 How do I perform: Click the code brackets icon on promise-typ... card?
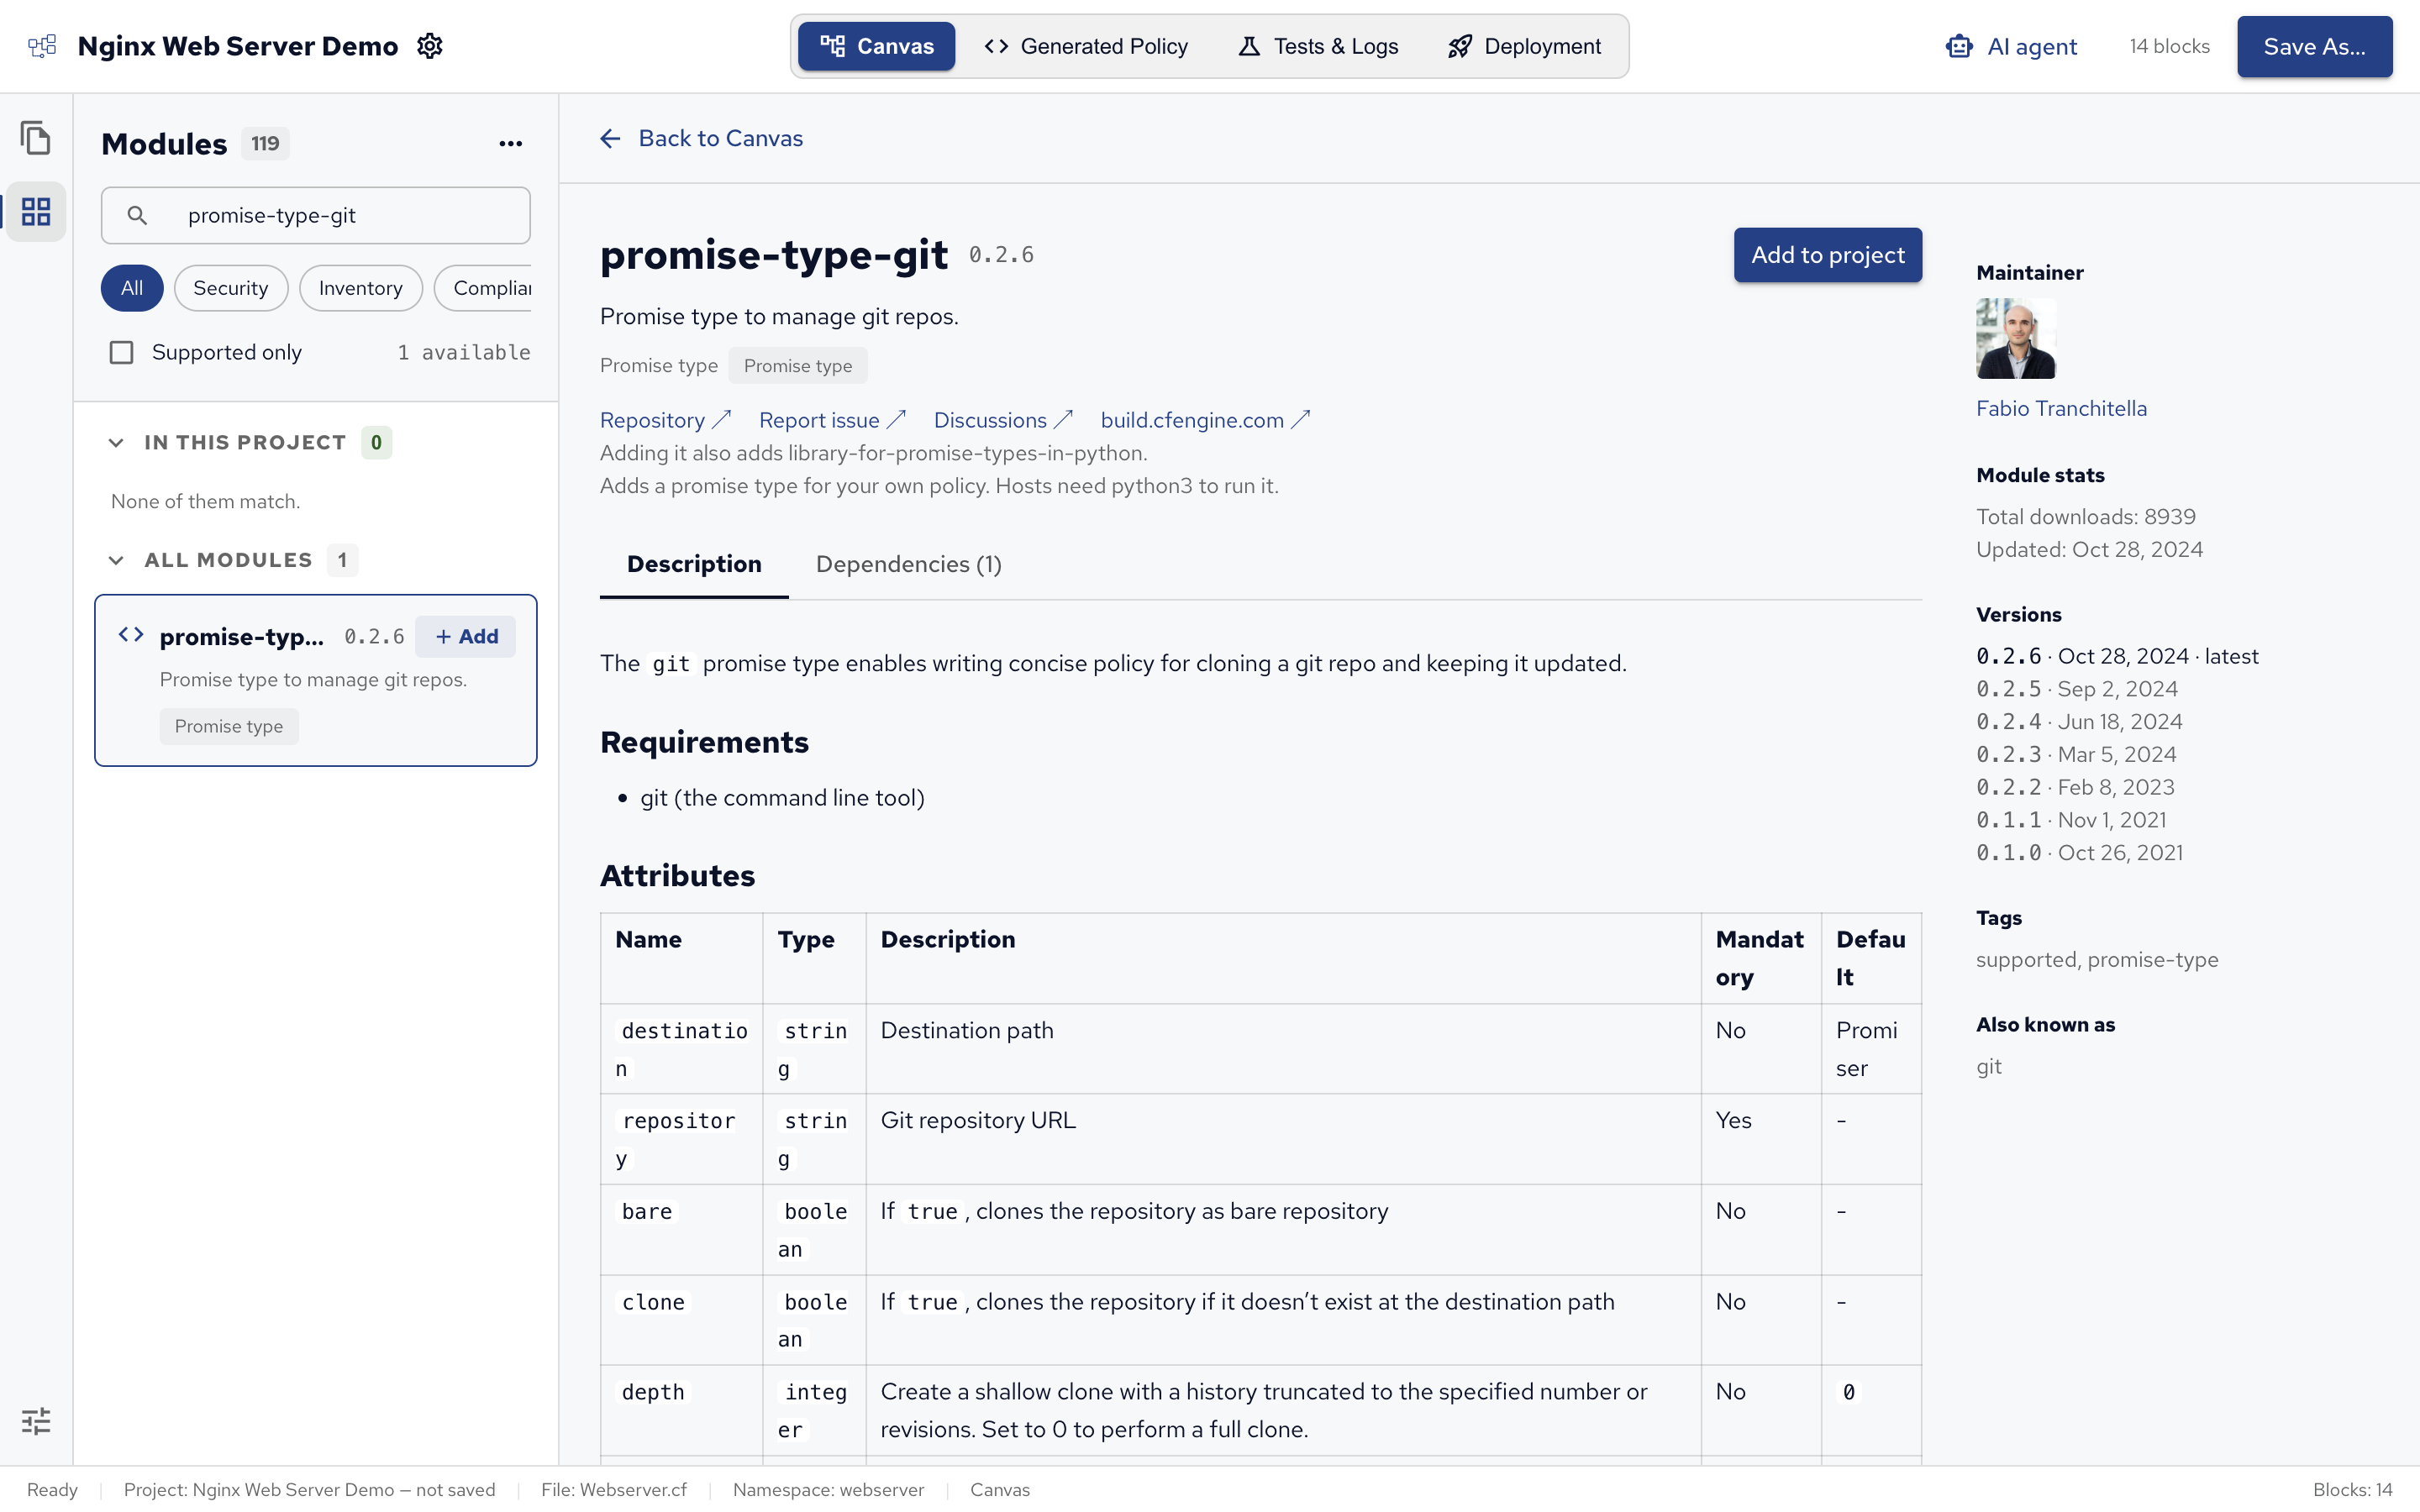(131, 635)
